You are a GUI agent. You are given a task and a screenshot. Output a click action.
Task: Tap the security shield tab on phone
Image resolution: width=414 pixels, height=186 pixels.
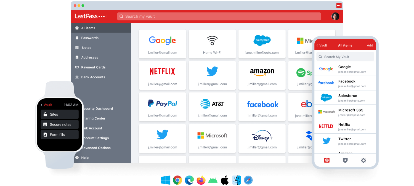(x=345, y=160)
